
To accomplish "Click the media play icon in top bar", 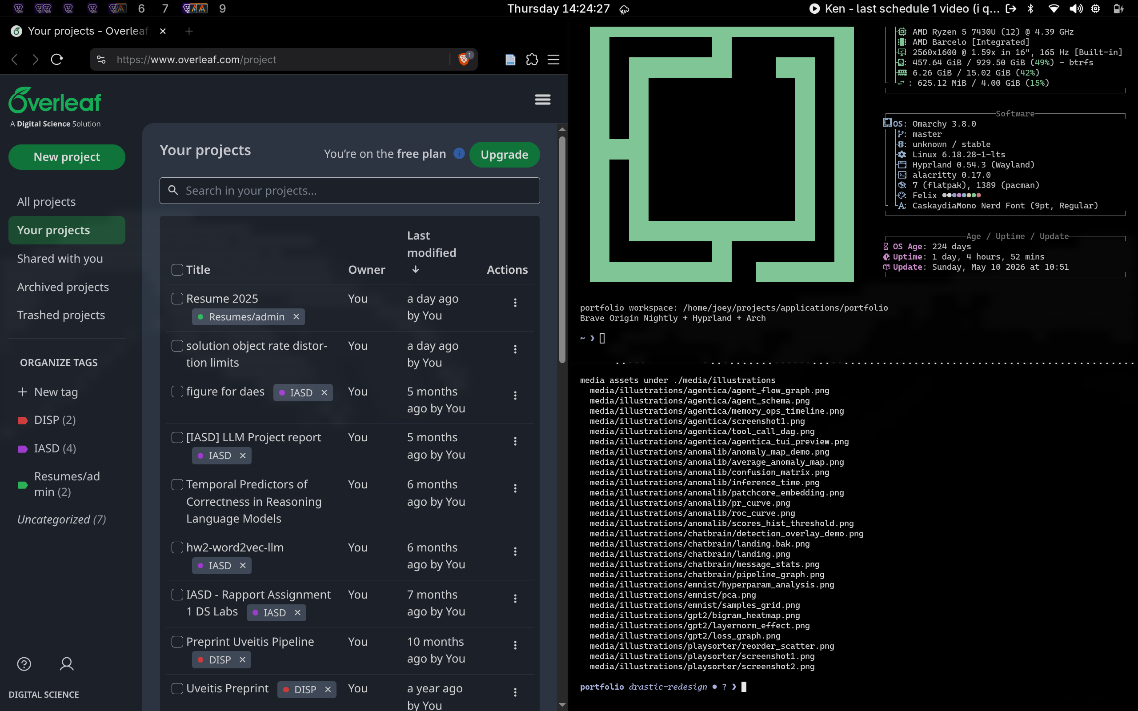I will [814, 8].
